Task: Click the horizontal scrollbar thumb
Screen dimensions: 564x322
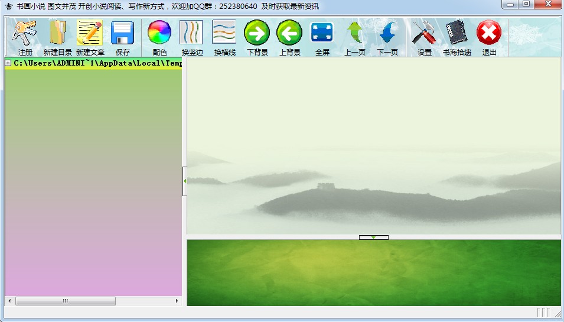Action: pos(66,301)
